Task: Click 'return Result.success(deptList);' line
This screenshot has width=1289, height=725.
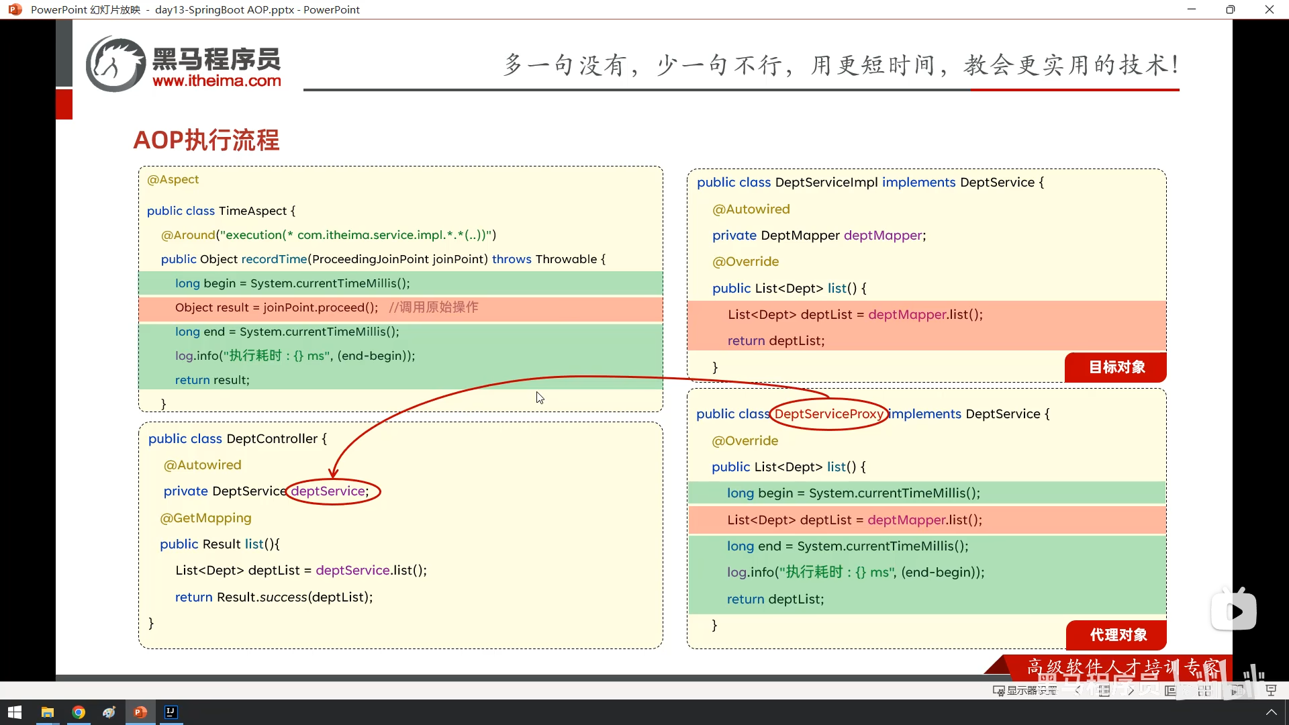Action: point(274,597)
